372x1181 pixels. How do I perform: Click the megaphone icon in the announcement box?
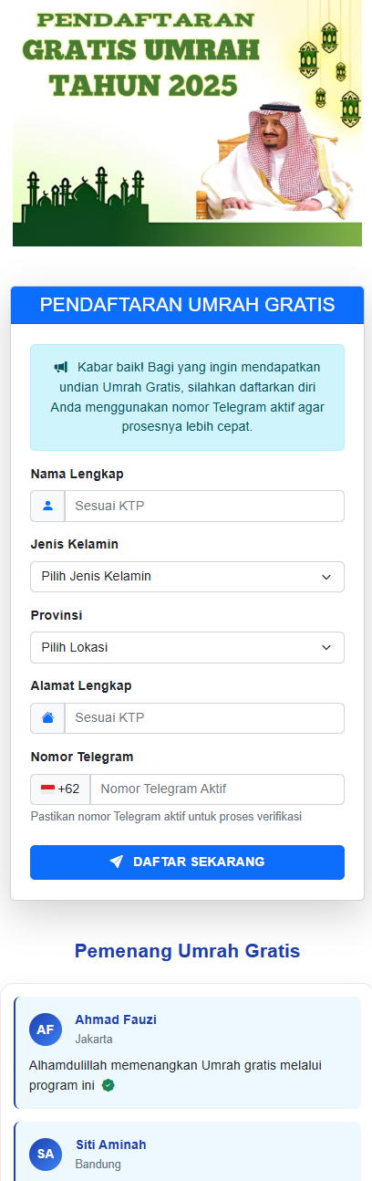click(61, 367)
